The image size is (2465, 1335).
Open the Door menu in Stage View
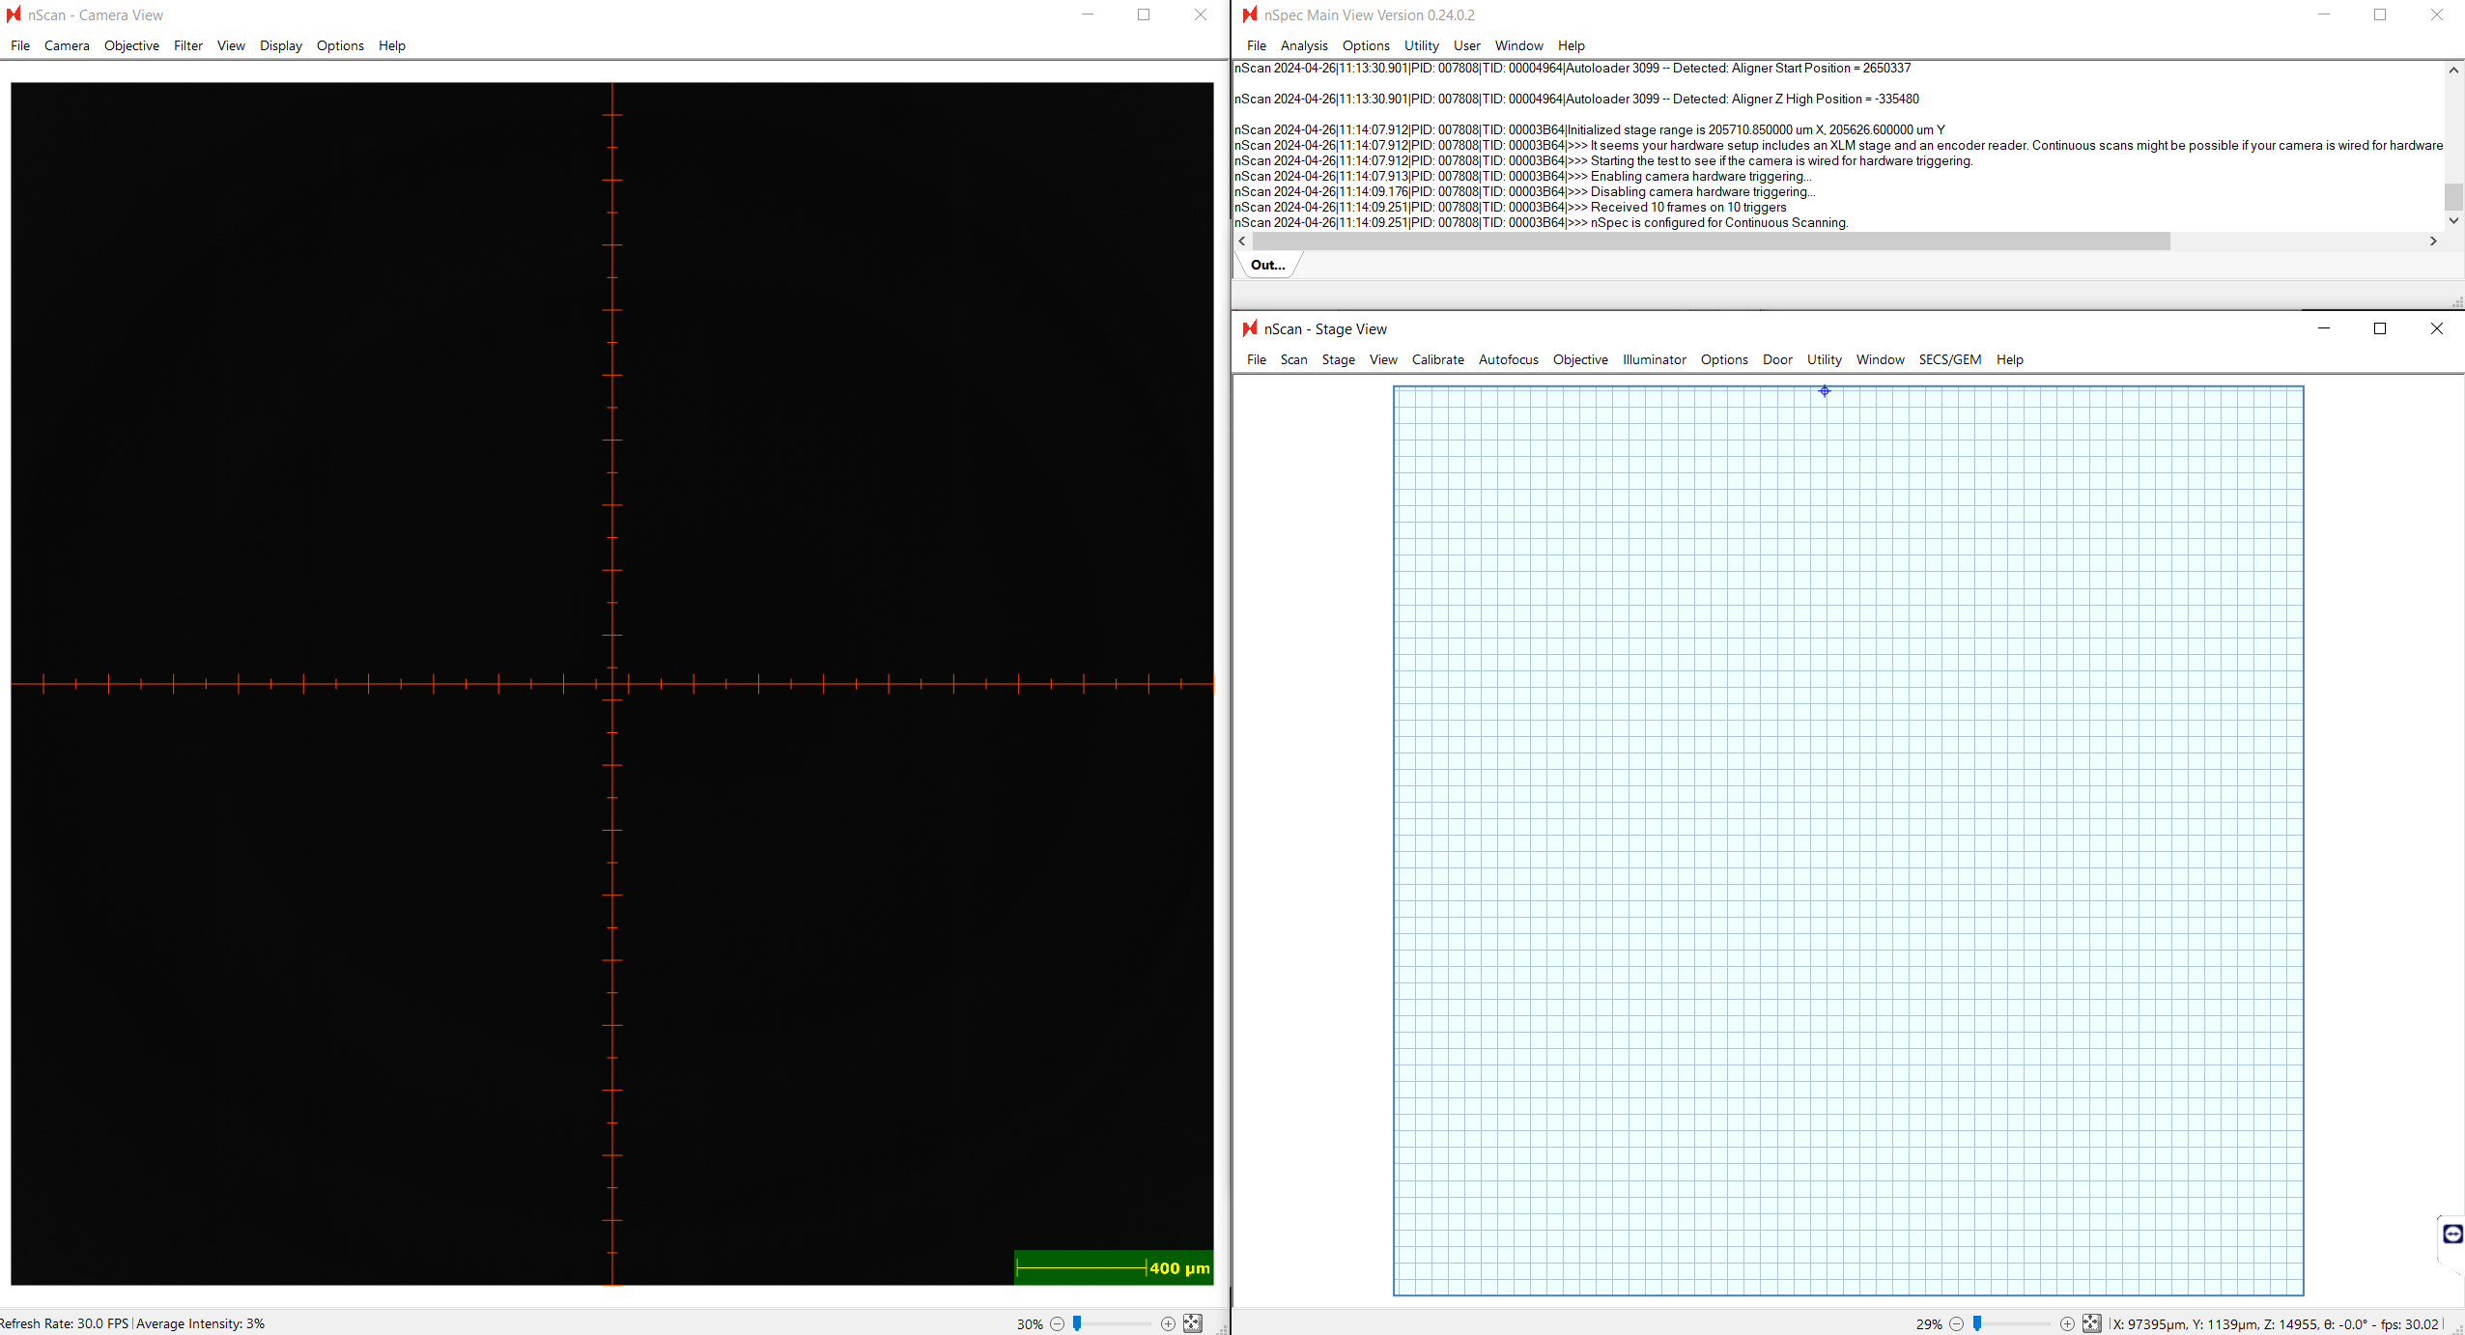point(1776,359)
